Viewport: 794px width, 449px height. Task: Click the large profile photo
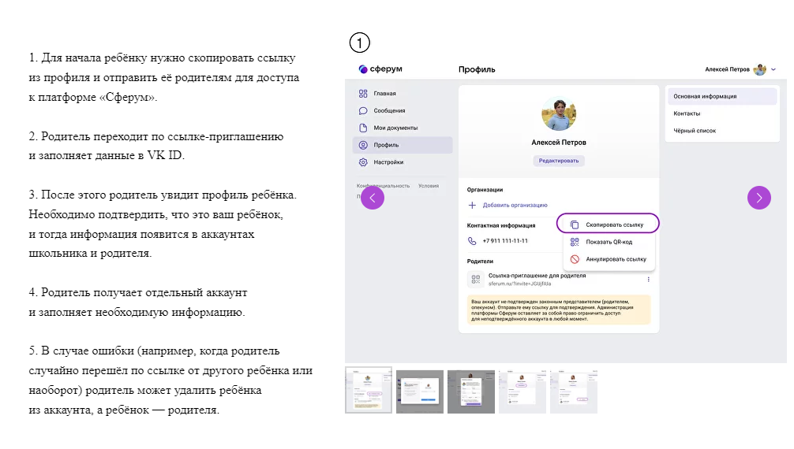click(559, 114)
